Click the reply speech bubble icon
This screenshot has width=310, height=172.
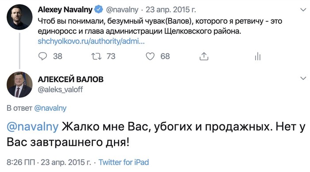[x=43, y=56]
